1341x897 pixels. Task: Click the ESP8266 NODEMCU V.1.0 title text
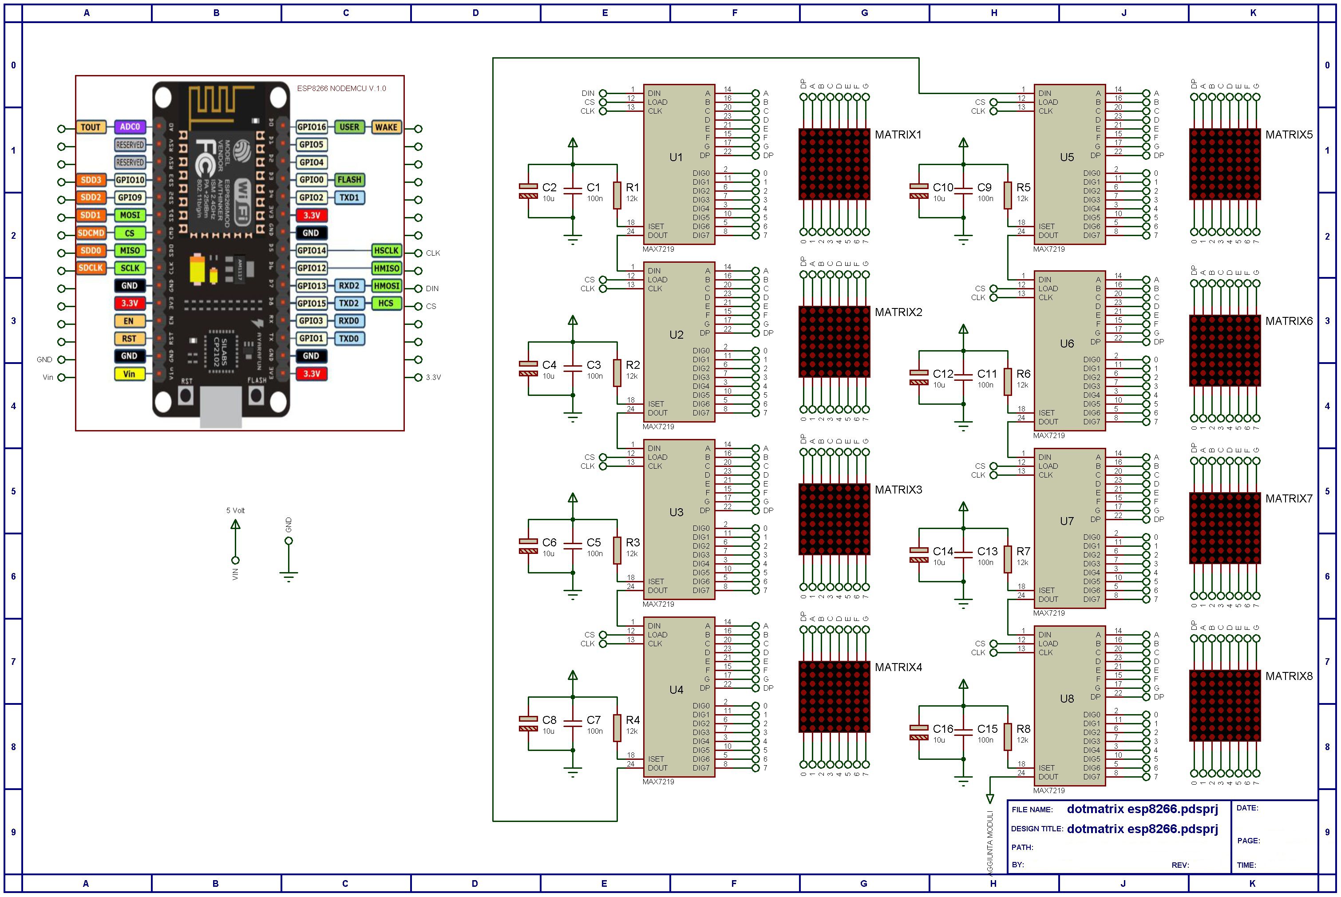341,88
